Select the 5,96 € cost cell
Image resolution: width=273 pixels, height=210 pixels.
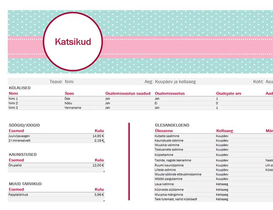coord(99,195)
